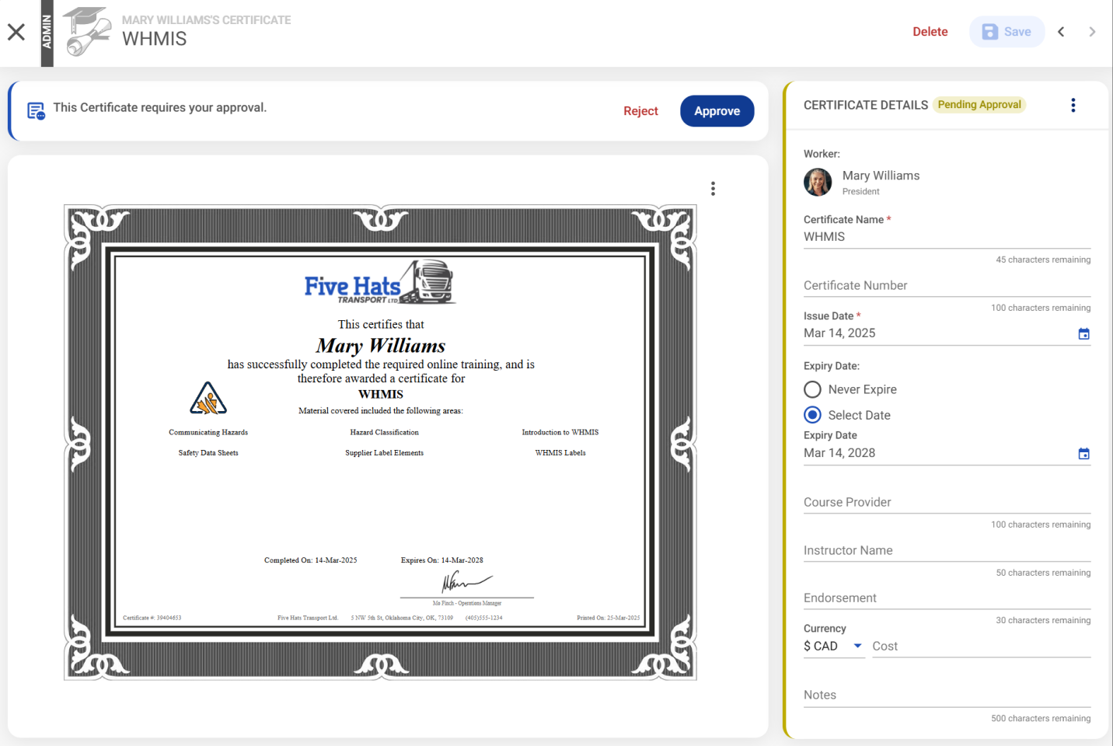Click the Certificate Number field
Image resolution: width=1113 pixels, height=746 pixels.
[x=947, y=286]
